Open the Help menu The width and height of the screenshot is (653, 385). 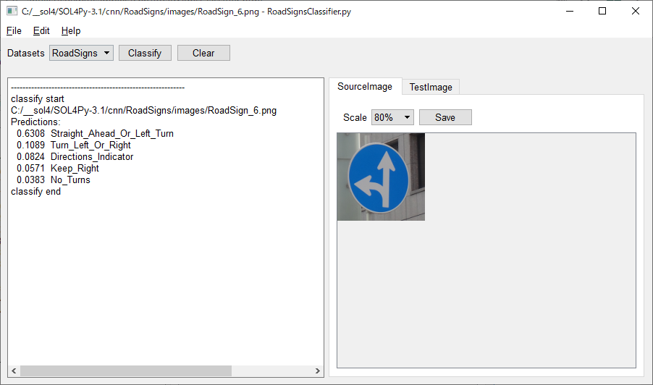(71, 31)
